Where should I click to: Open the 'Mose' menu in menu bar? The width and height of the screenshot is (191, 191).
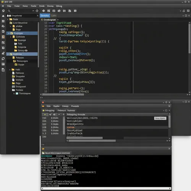(x=25, y=6)
